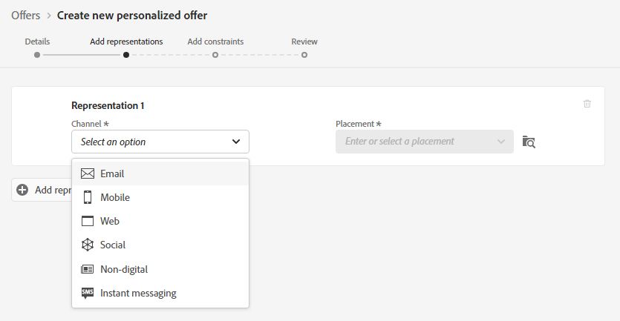Collapse the Channel dropdown chevron
620x321 pixels.
[236, 142]
